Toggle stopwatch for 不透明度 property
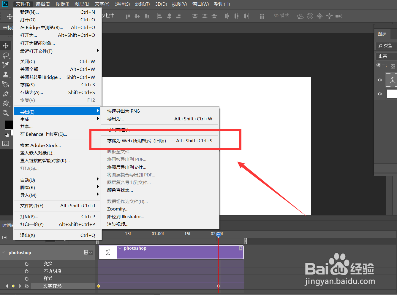 click(26, 271)
